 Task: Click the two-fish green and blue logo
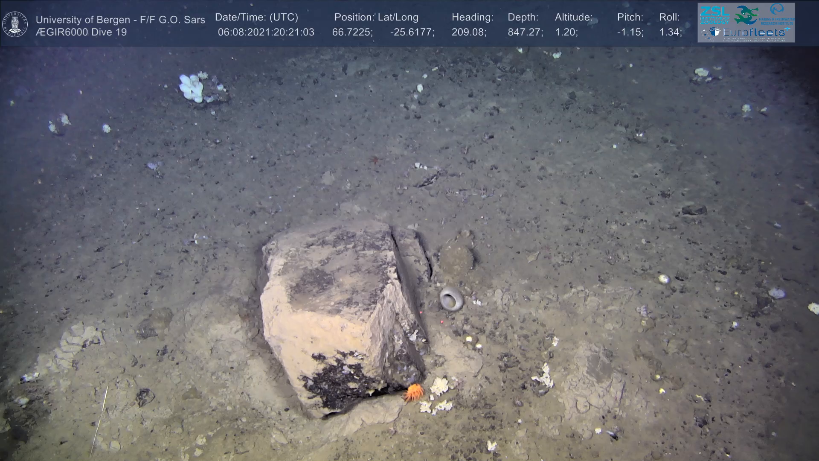(x=746, y=15)
